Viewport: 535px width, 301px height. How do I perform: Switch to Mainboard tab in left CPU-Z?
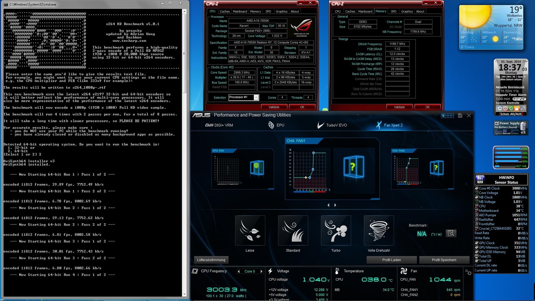(240, 11)
